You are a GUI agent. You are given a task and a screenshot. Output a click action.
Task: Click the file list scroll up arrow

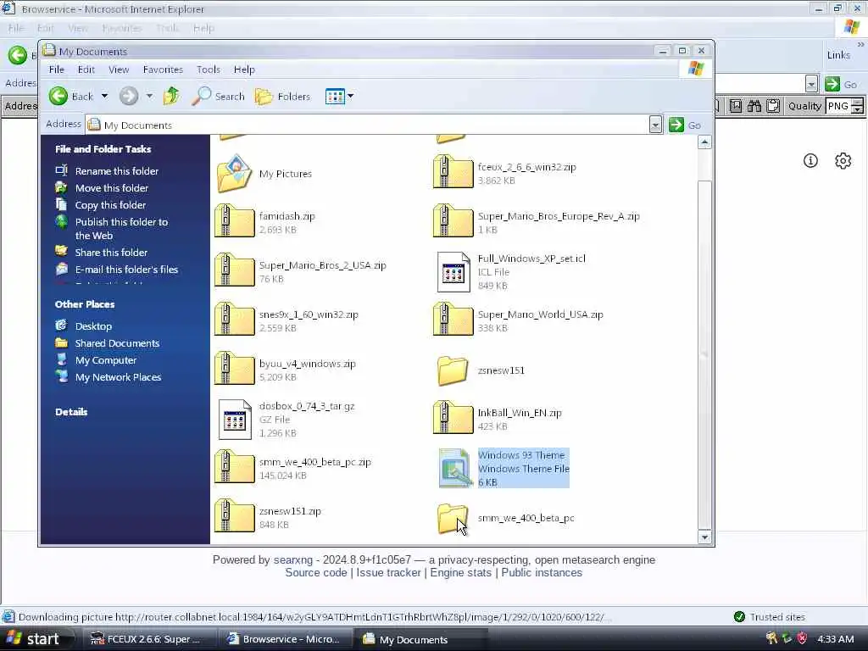click(704, 142)
